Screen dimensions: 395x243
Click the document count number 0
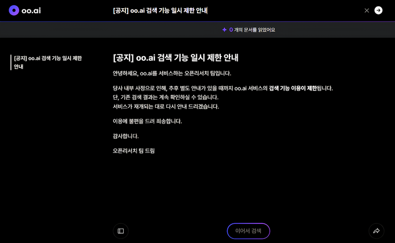pyautogui.click(x=231, y=30)
